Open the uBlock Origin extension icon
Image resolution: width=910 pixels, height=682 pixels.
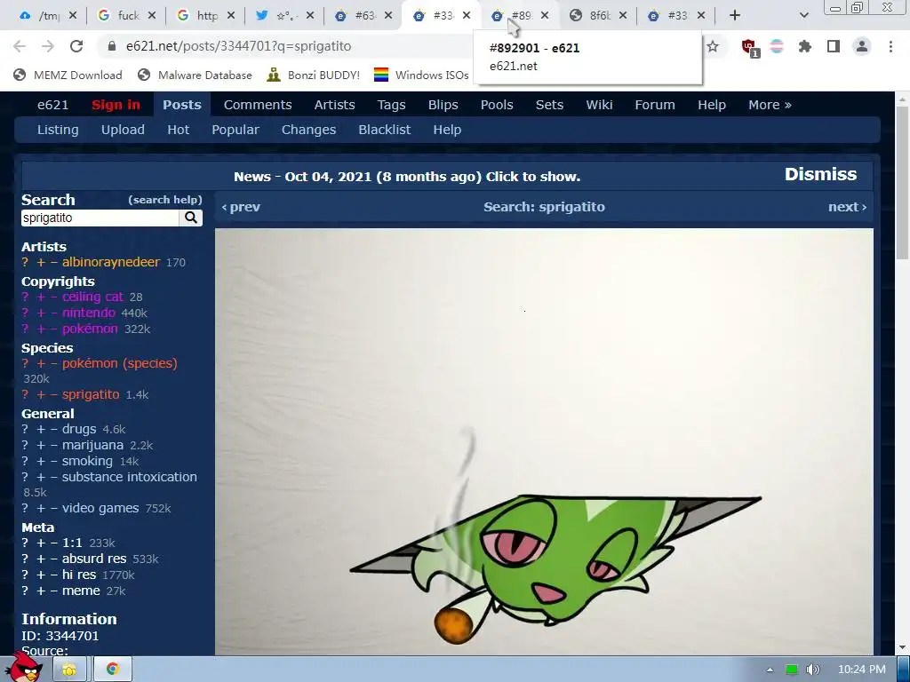(x=748, y=46)
